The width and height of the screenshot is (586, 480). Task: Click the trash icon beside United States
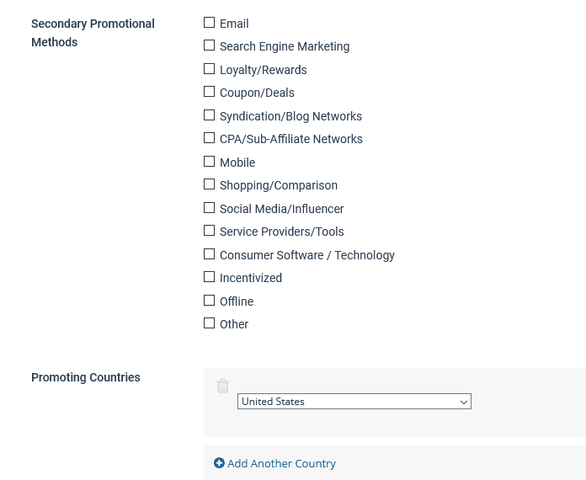click(223, 386)
